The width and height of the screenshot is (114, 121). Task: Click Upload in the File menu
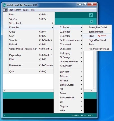tap(28, 45)
